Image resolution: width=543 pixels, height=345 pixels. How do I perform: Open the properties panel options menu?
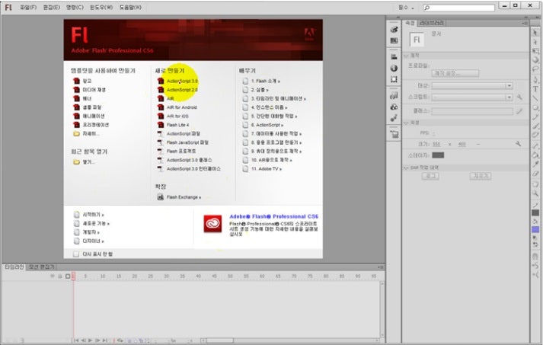[x=524, y=23]
